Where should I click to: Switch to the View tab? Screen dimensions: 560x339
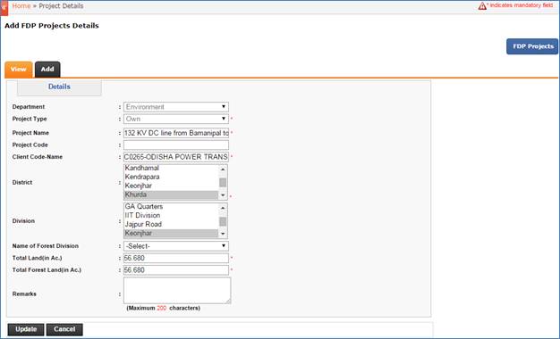19,70
